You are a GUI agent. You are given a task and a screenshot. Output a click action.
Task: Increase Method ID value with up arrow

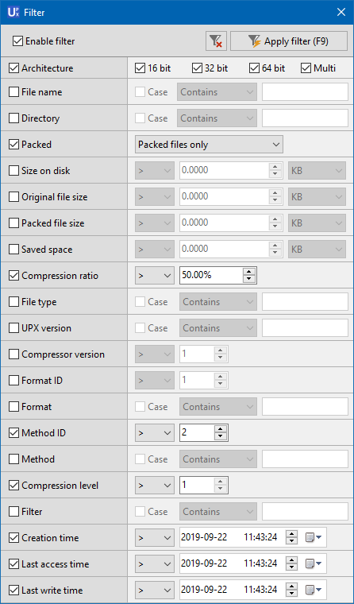220,429
